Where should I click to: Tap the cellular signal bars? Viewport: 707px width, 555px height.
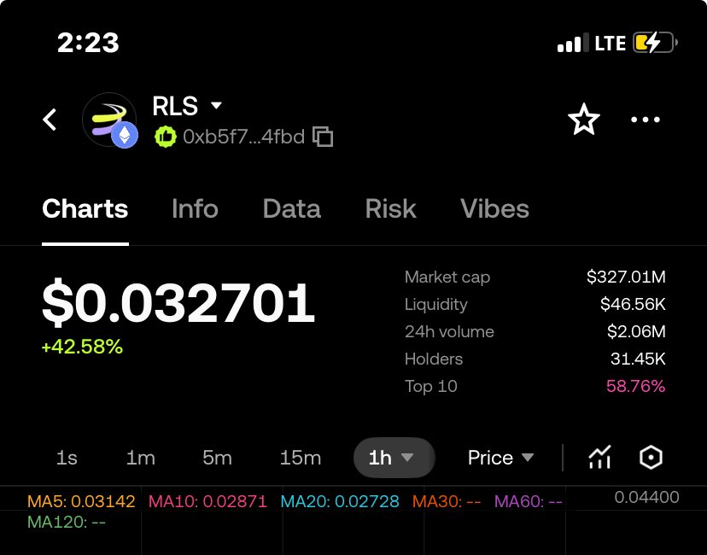573,44
